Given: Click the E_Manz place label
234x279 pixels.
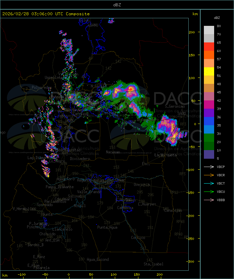Looking at the screenshot, I should pyautogui.click(x=39, y=257).
